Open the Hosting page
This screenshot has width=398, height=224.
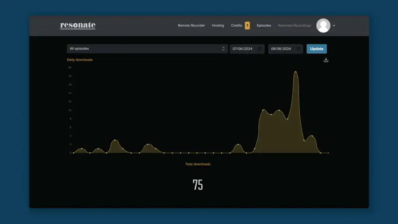(218, 26)
